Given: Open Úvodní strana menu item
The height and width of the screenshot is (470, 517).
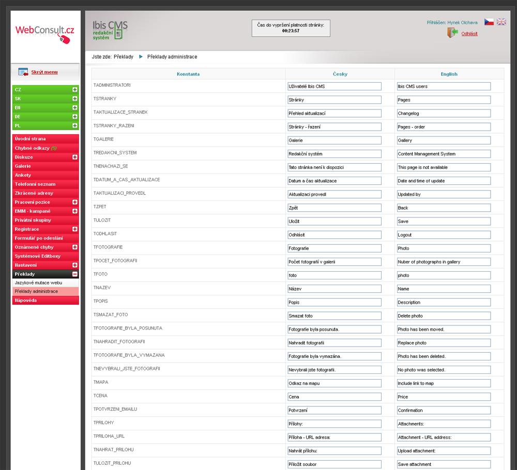Looking at the screenshot, I should (45, 138).
